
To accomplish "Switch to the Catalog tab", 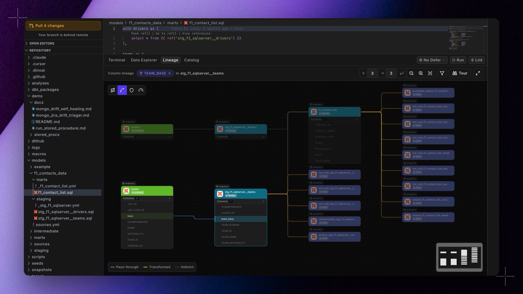I will pyautogui.click(x=192, y=60).
